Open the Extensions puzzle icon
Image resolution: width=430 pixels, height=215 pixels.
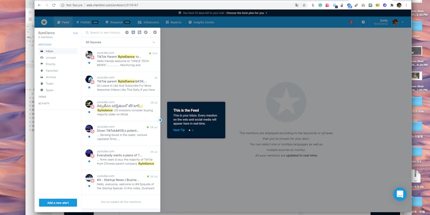(x=392, y=5)
